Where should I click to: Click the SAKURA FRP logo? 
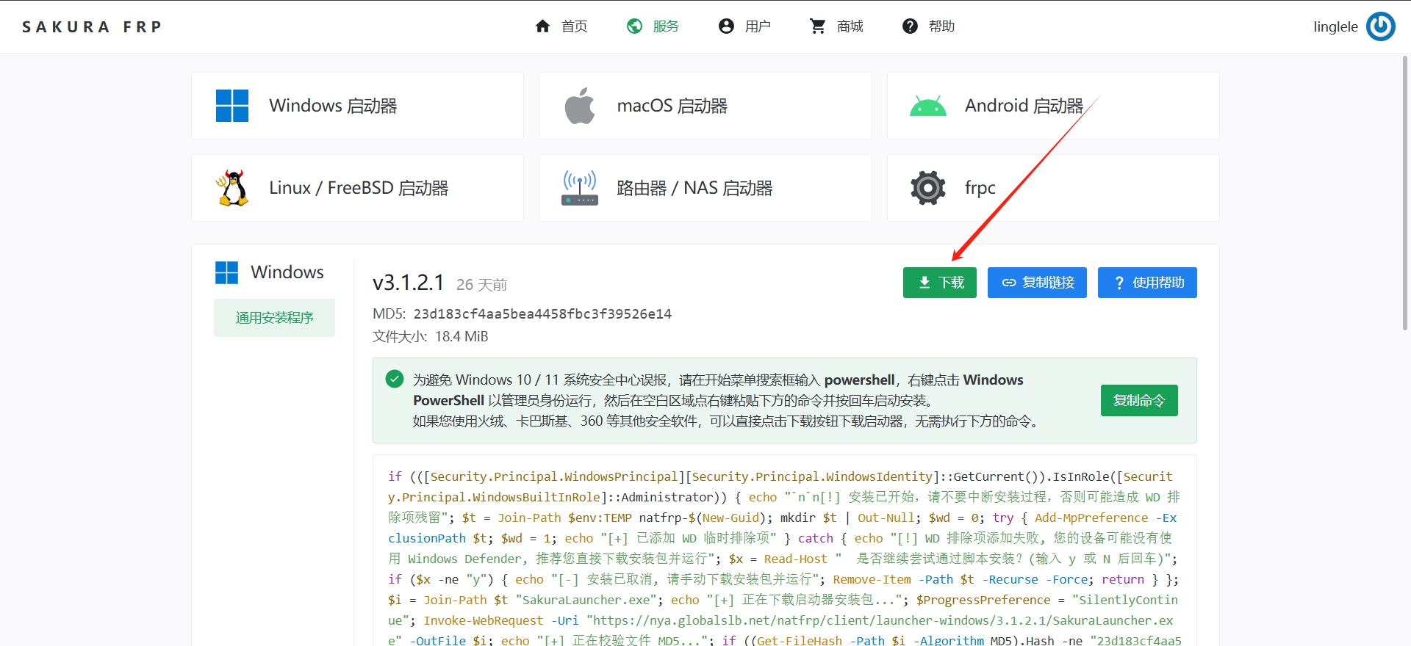[x=92, y=27]
